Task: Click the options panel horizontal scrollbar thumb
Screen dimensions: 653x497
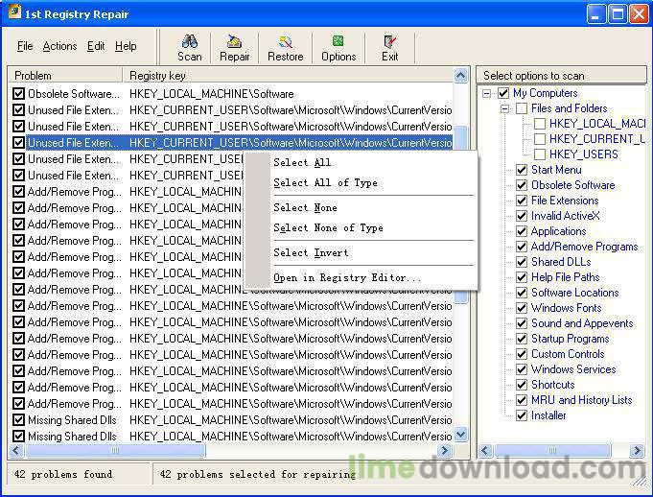Action: pos(552,450)
